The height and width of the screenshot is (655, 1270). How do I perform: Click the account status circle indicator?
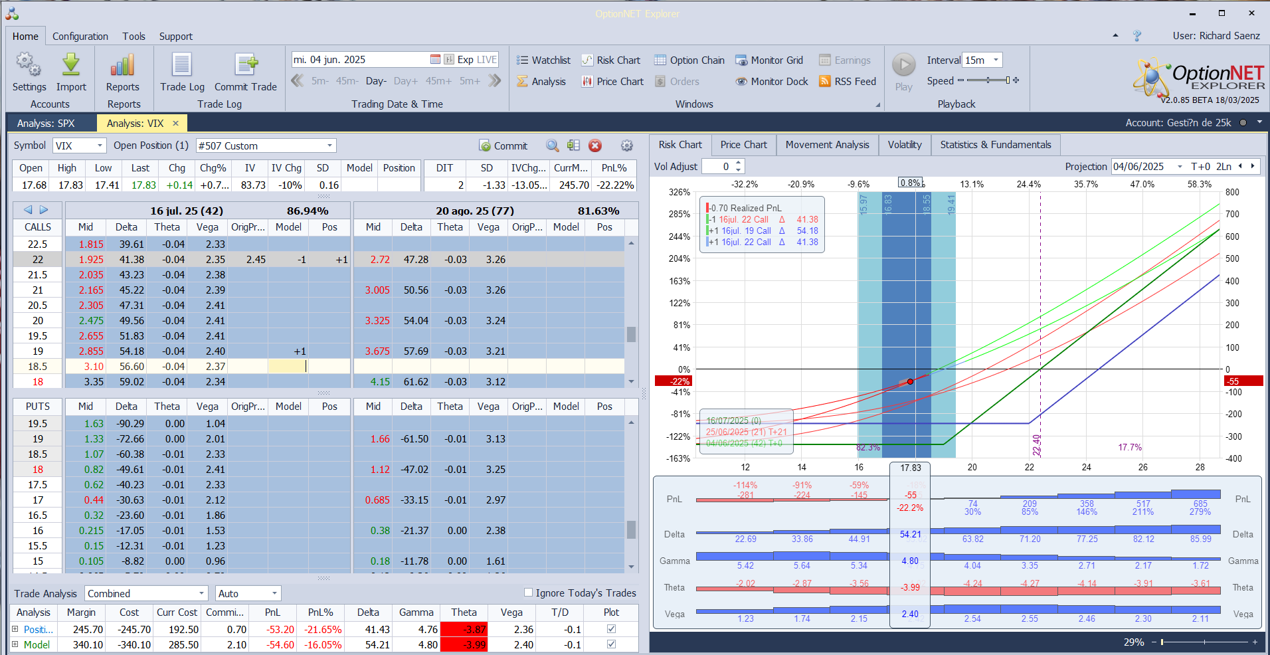(1243, 123)
